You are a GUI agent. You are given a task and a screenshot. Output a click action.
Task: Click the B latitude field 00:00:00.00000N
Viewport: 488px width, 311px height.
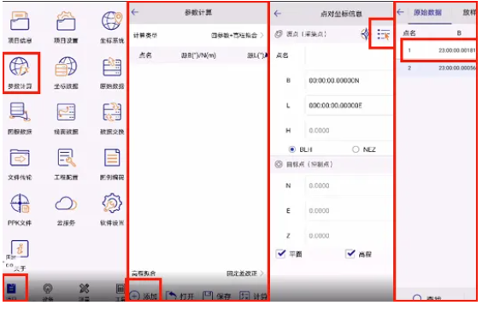pos(349,80)
